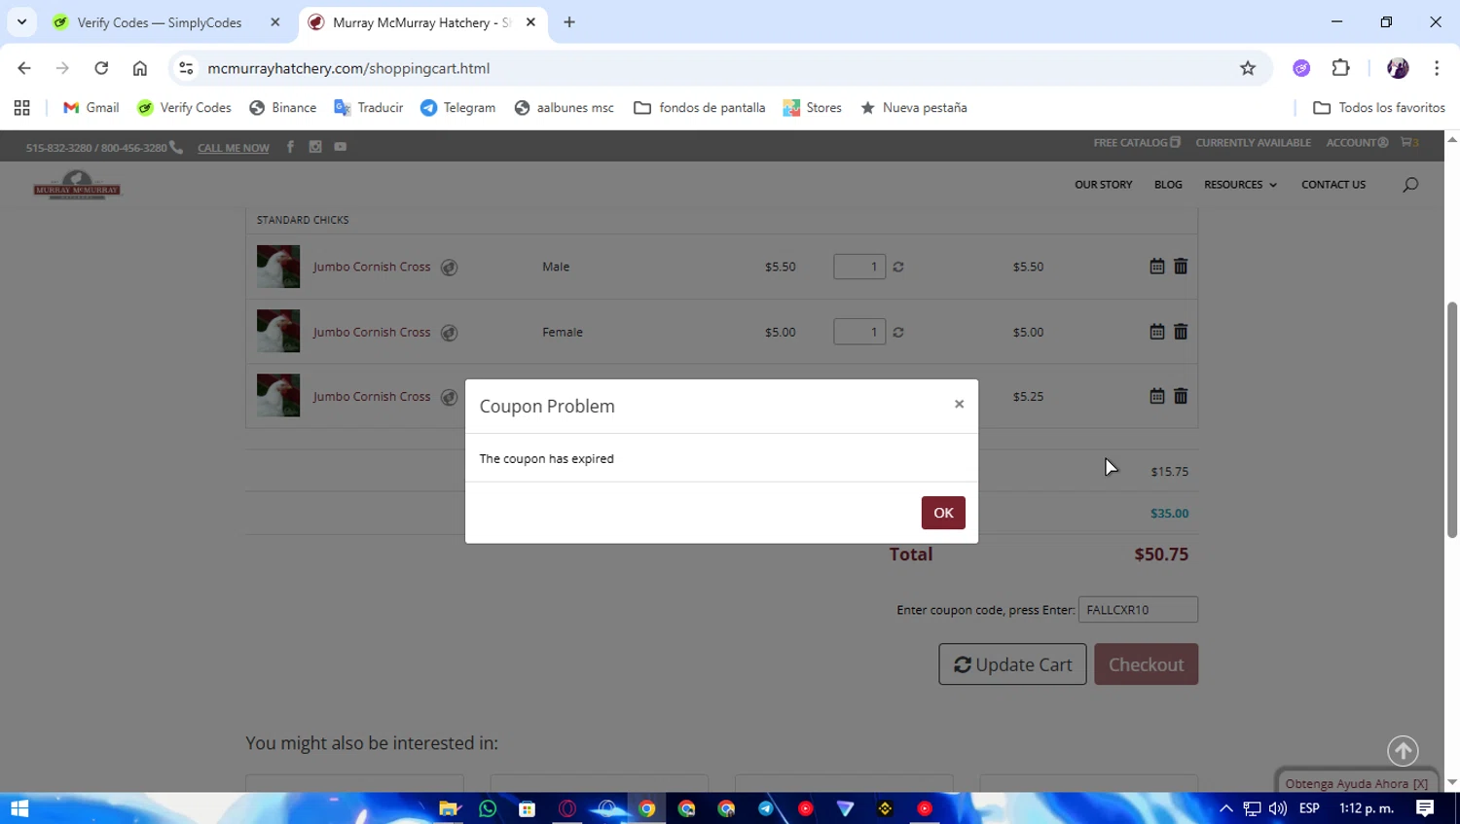Click the Male row chicken thumbnail

[x=278, y=267]
